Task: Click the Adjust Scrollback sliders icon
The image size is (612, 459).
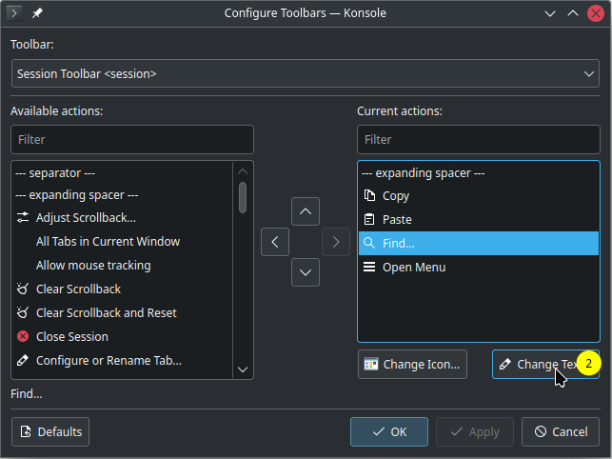Action: pos(23,217)
